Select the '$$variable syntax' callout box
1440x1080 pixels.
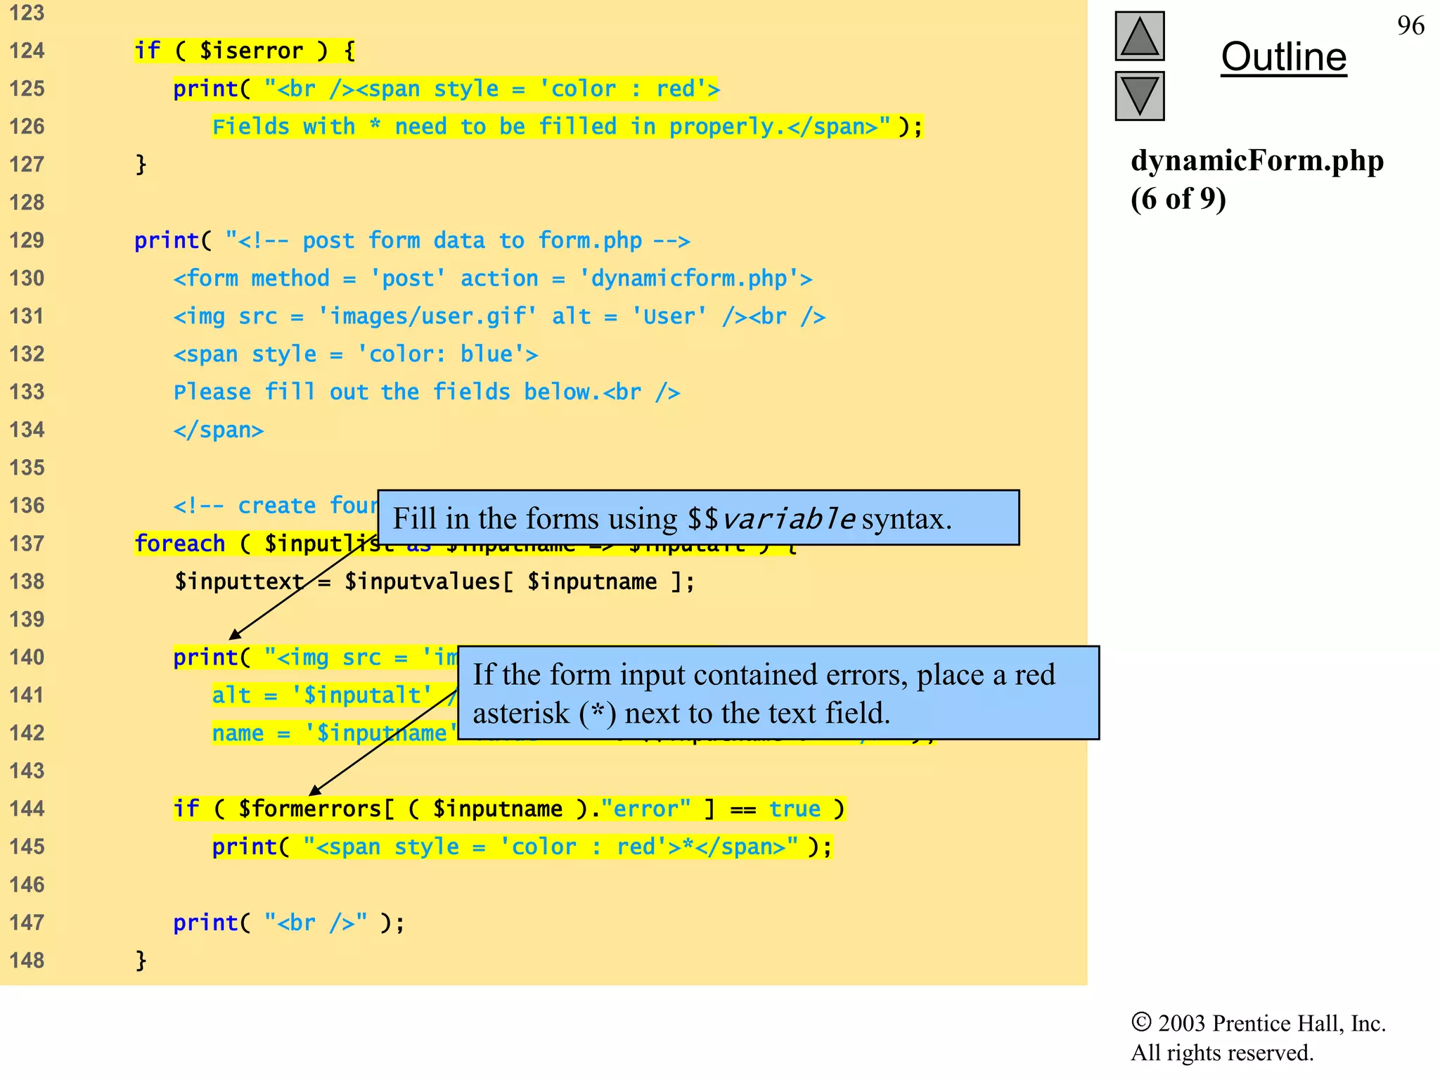tap(697, 518)
